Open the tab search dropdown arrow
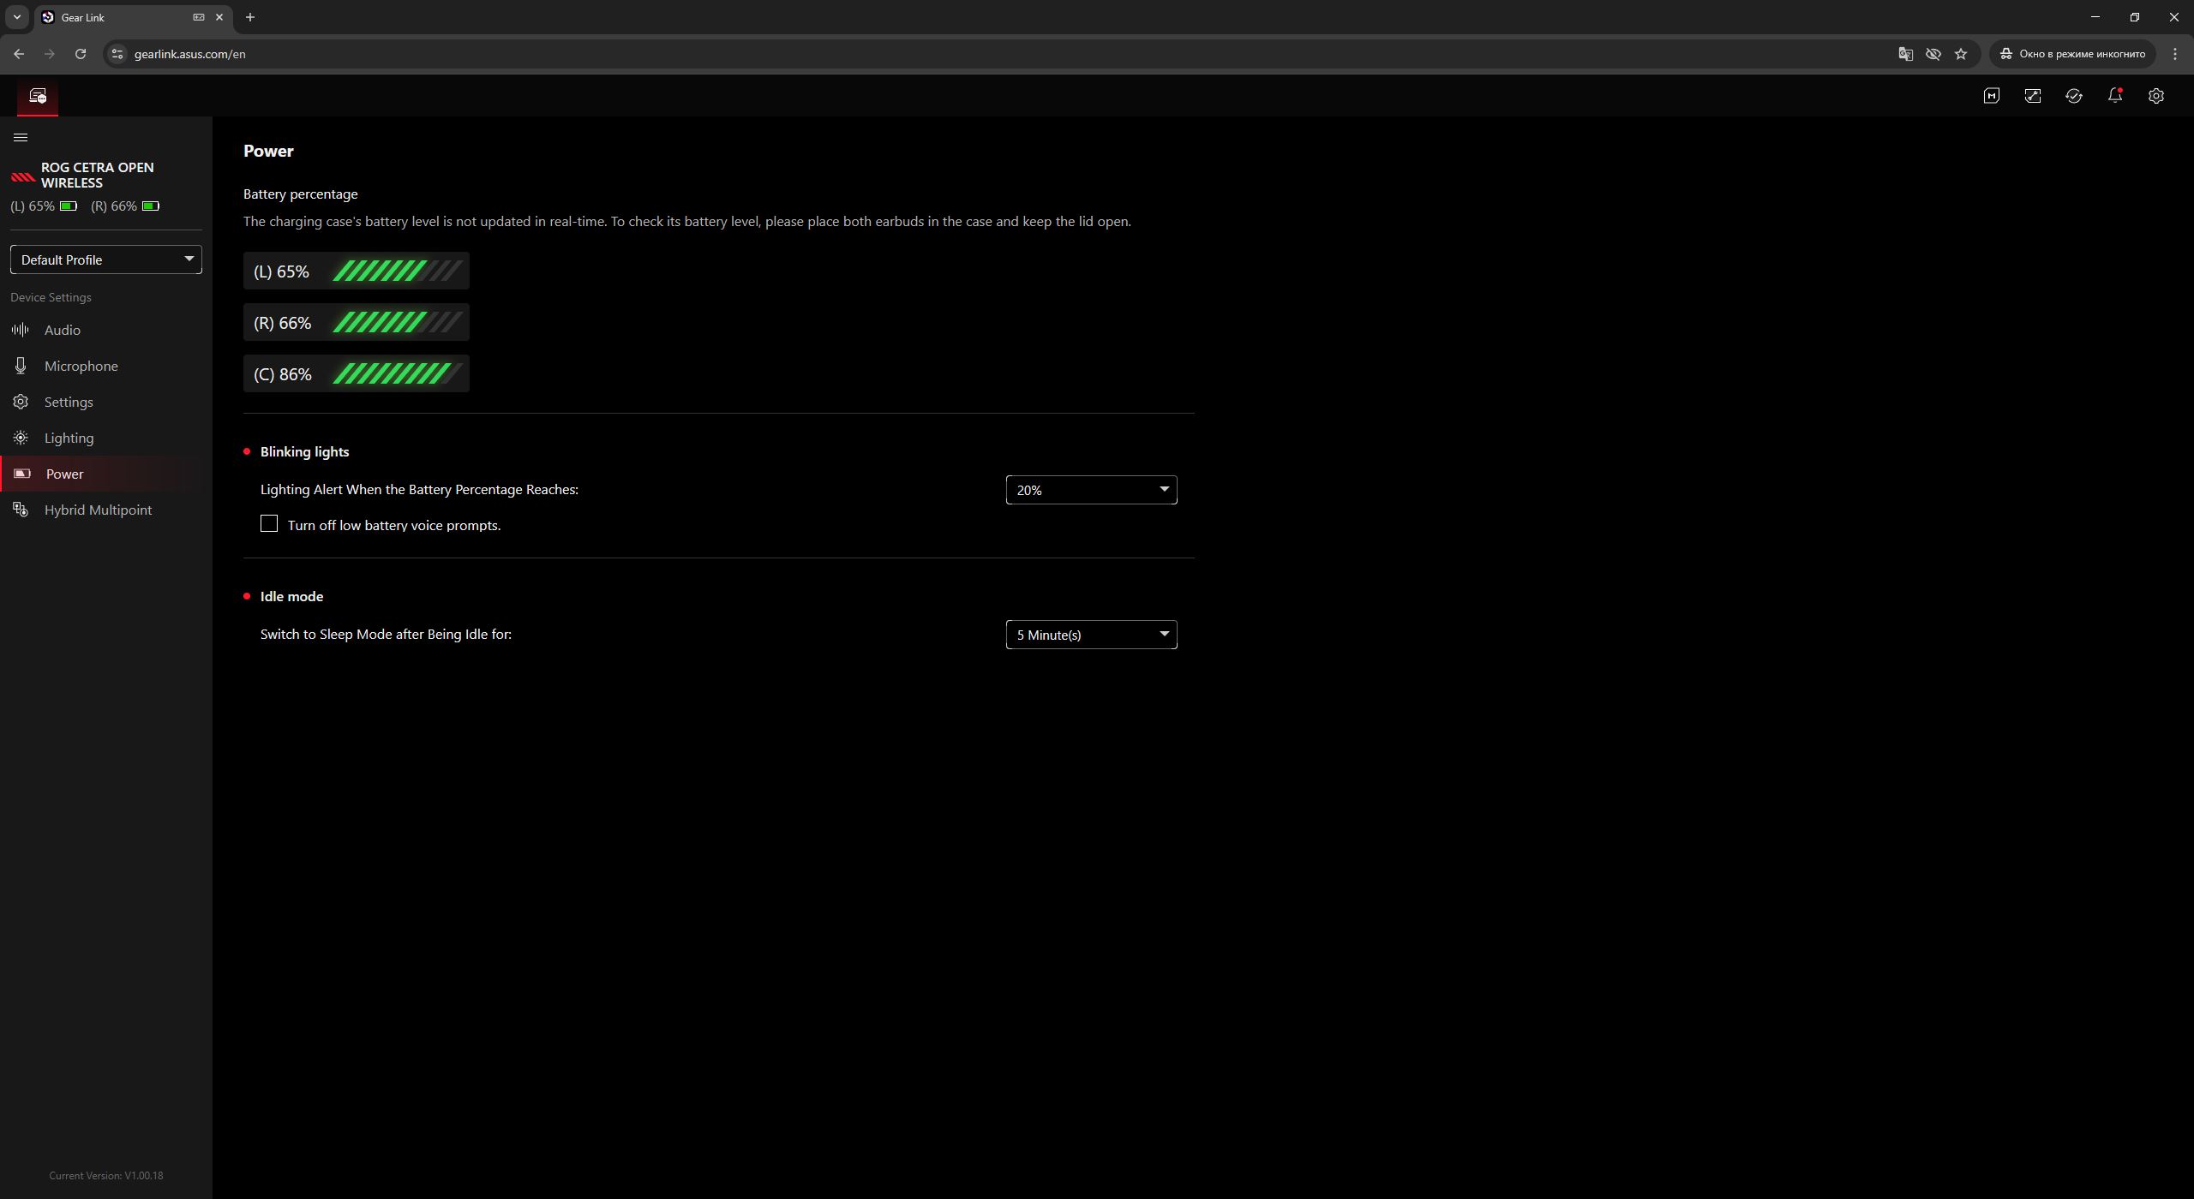This screenshot has height=1199, width=2194. 16,17
